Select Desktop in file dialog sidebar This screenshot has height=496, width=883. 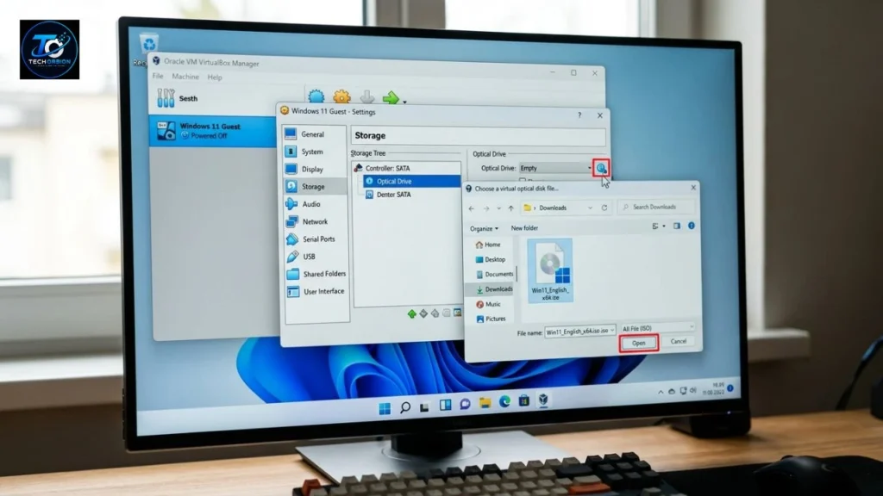[x=491, y=259]
